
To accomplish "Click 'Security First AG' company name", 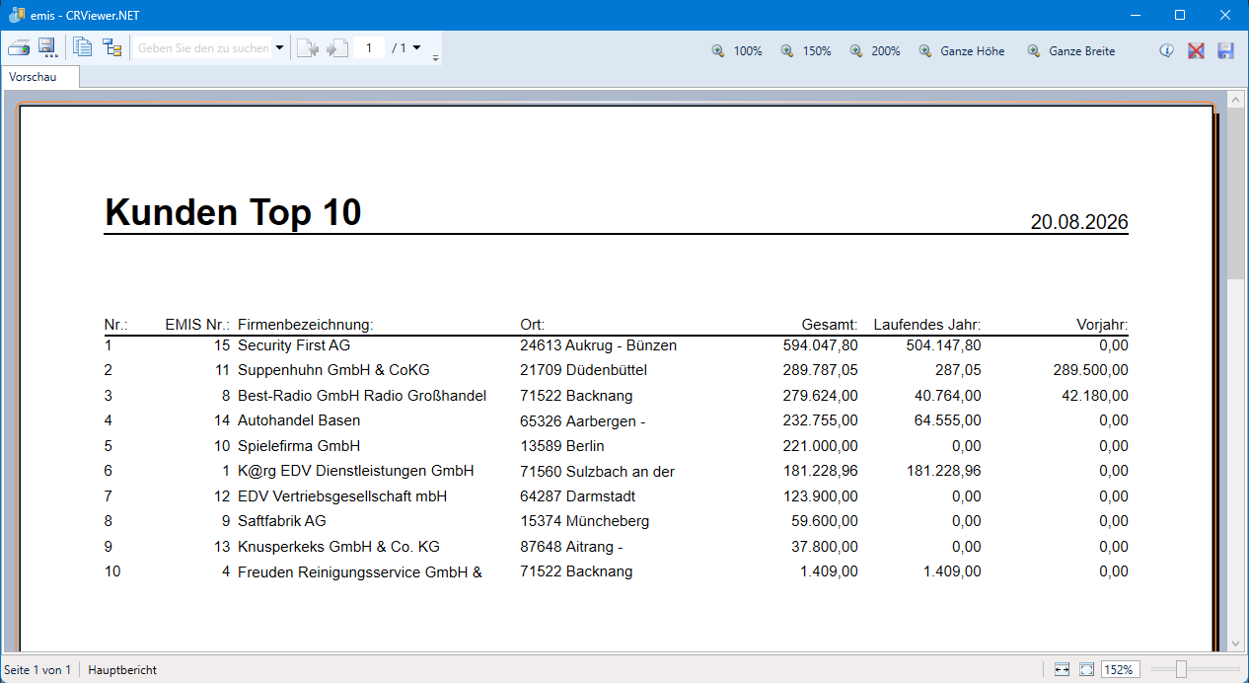I will [x=294, y=345].
